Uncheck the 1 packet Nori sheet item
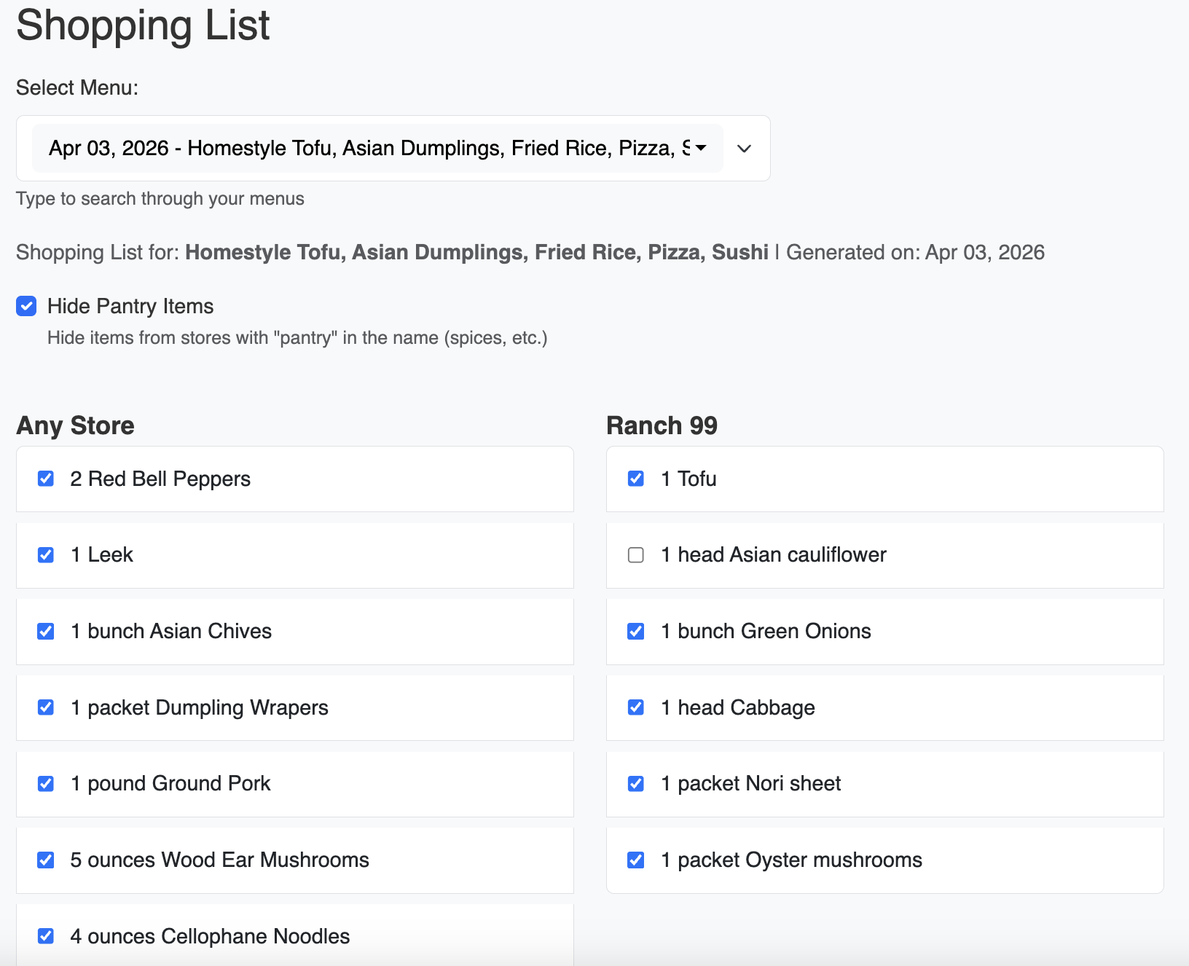Image resolution: width=1189 pixels, height=966 pixels. point(635,783)
